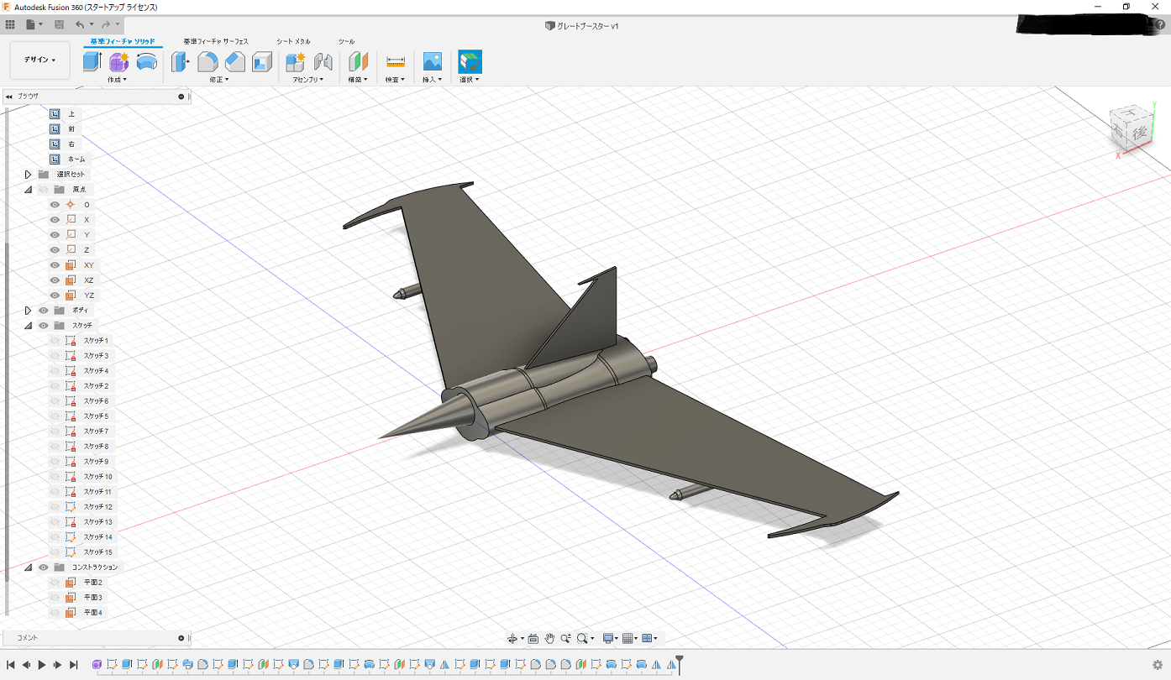Viewport: 1171px width, 680px height.
Task: Open the ツール tab
Action: pos(346,41)
